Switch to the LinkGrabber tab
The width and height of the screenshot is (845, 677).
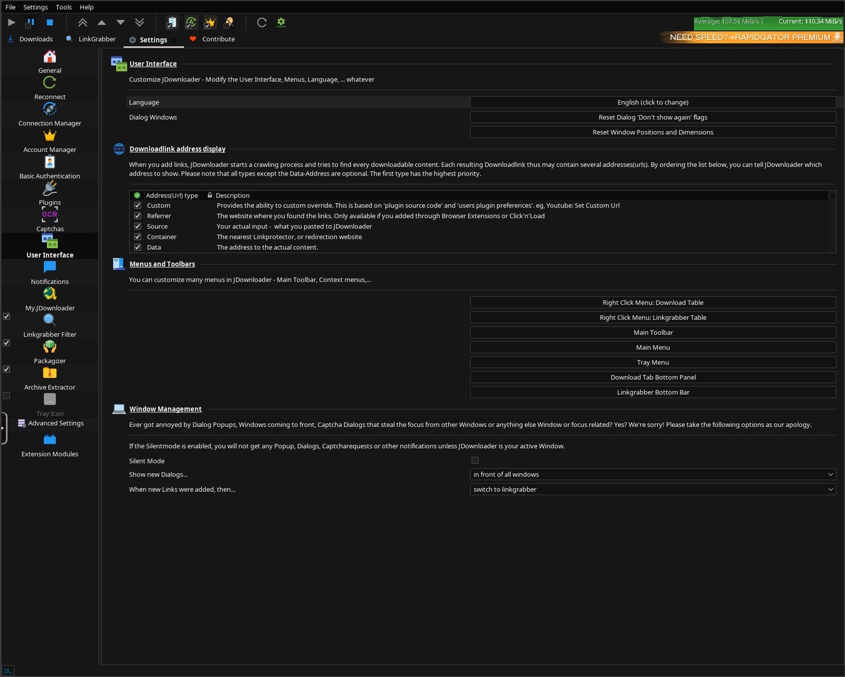coord(91,39)
